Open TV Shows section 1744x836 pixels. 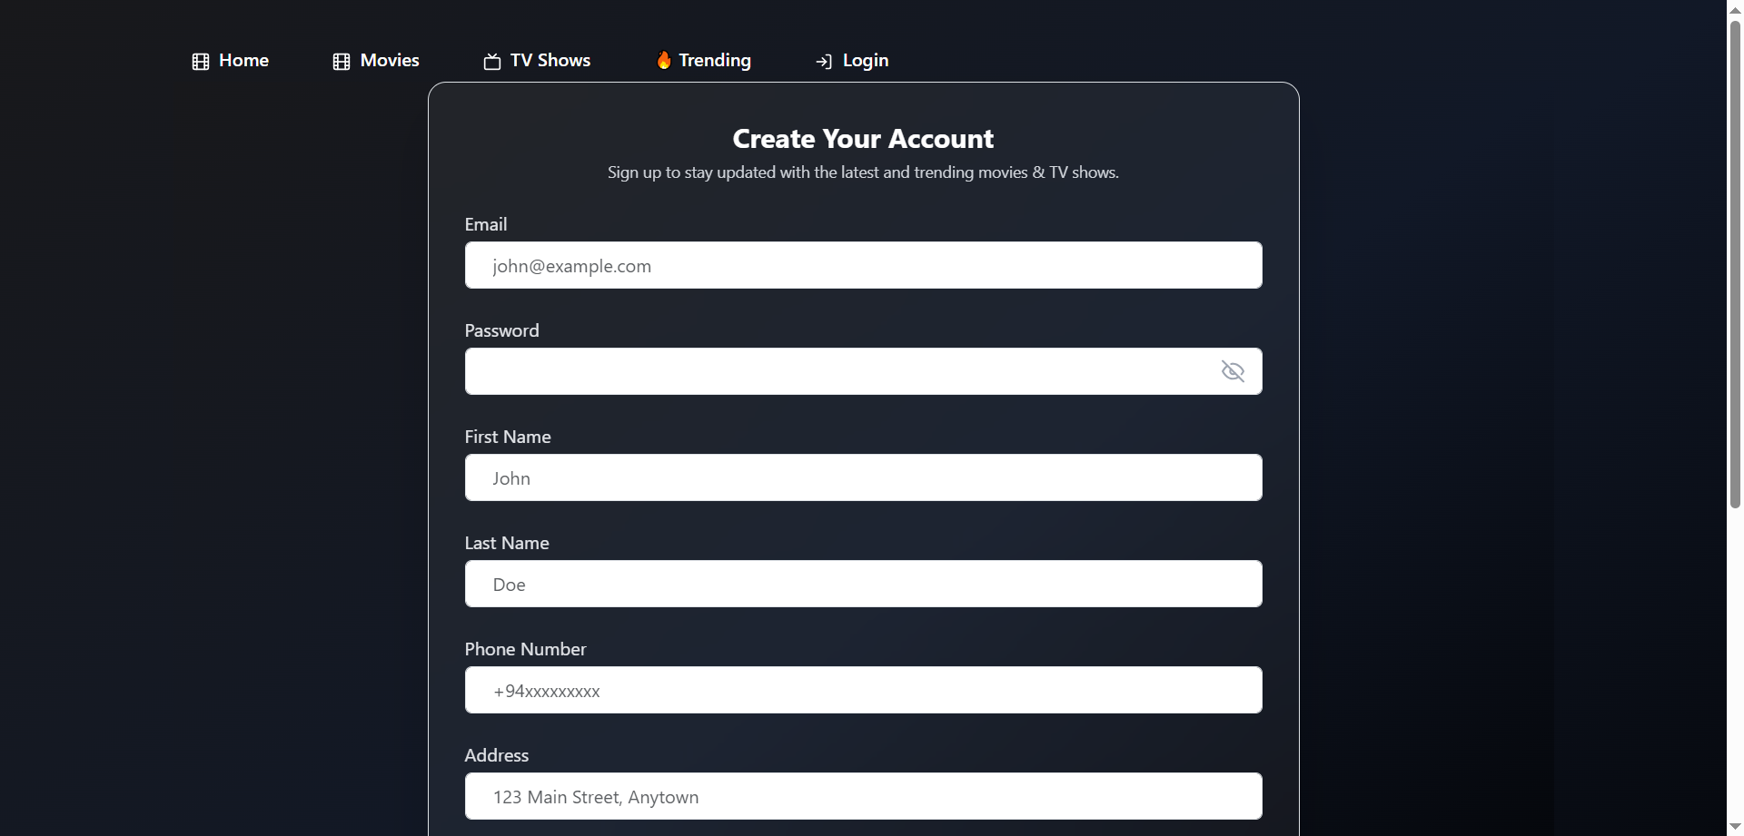[x=550, y=61]
